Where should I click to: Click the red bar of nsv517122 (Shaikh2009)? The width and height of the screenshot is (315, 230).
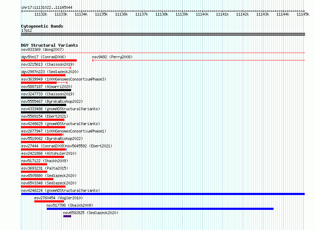tap(34, 164)
